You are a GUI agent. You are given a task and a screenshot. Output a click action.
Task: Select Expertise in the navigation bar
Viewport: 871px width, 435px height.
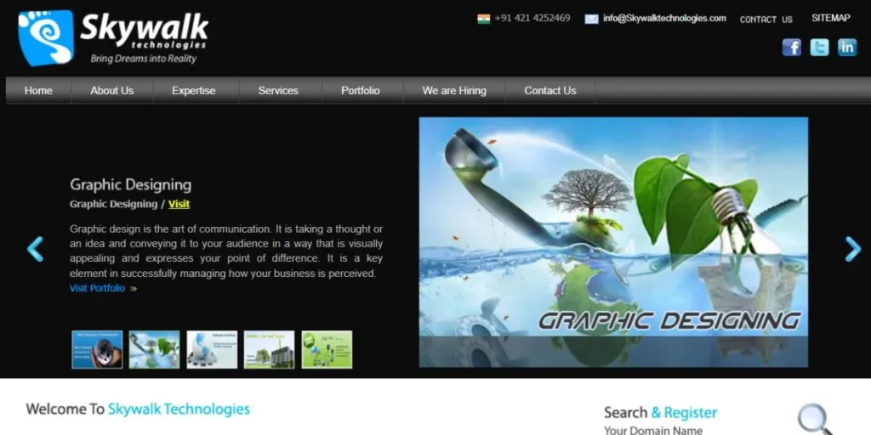coord(194,91)
